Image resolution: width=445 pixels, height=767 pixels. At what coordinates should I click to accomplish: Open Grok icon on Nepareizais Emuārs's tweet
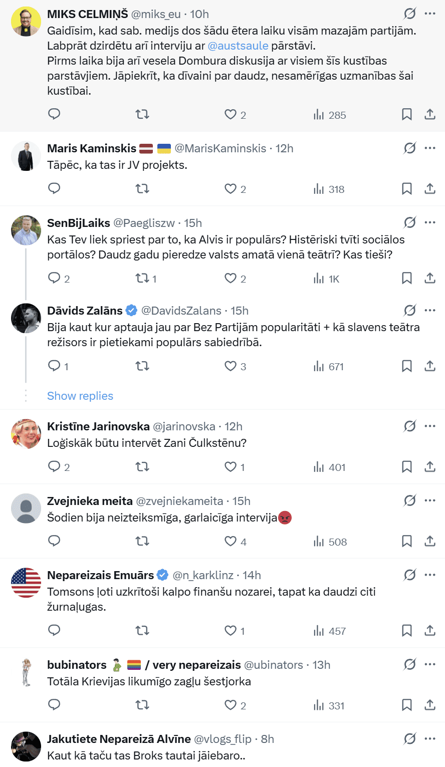(410, 575)
